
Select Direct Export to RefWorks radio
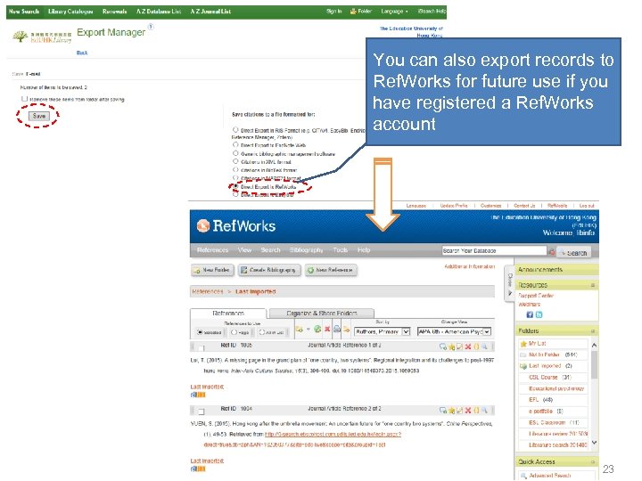pyautogui.click(x=235, y=186)
